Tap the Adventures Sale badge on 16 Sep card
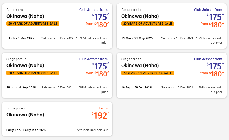Viewport: 229px width, 140px height. click(147, 73)
